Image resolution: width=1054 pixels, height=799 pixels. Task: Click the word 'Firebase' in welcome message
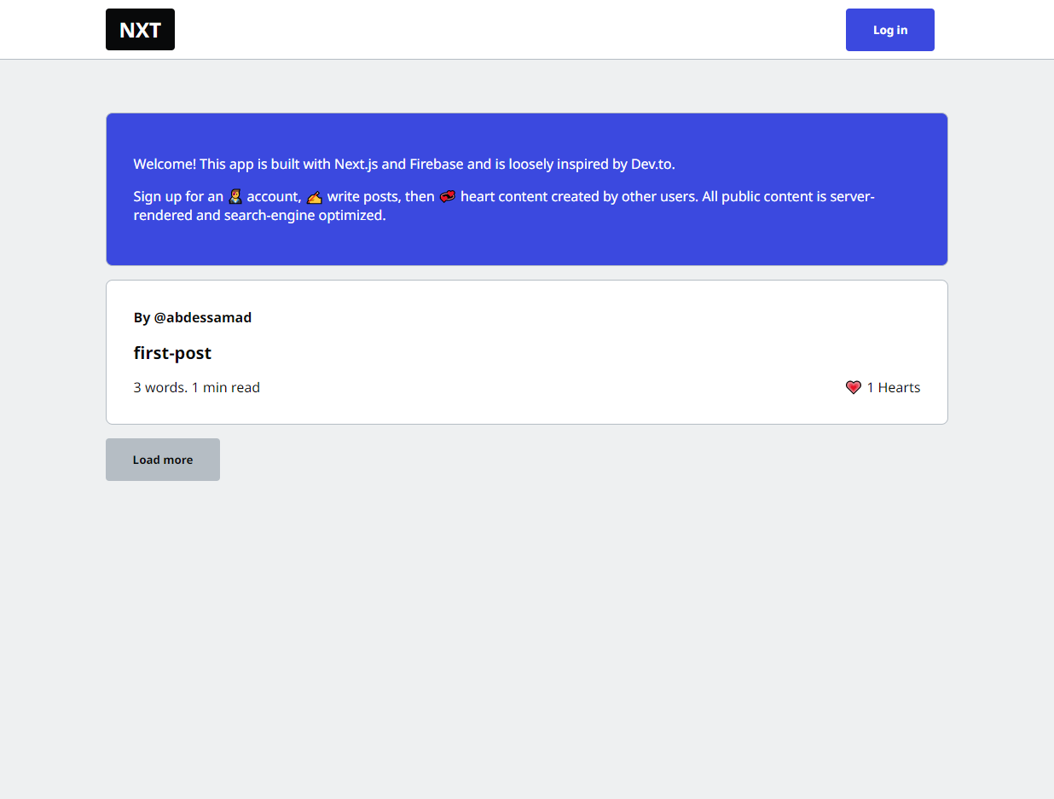tap(436, 164)
